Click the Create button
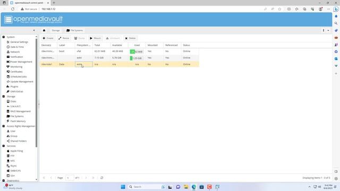Image resolution: width=340 pixels, height=191 pixels. (x=48, y=38)
